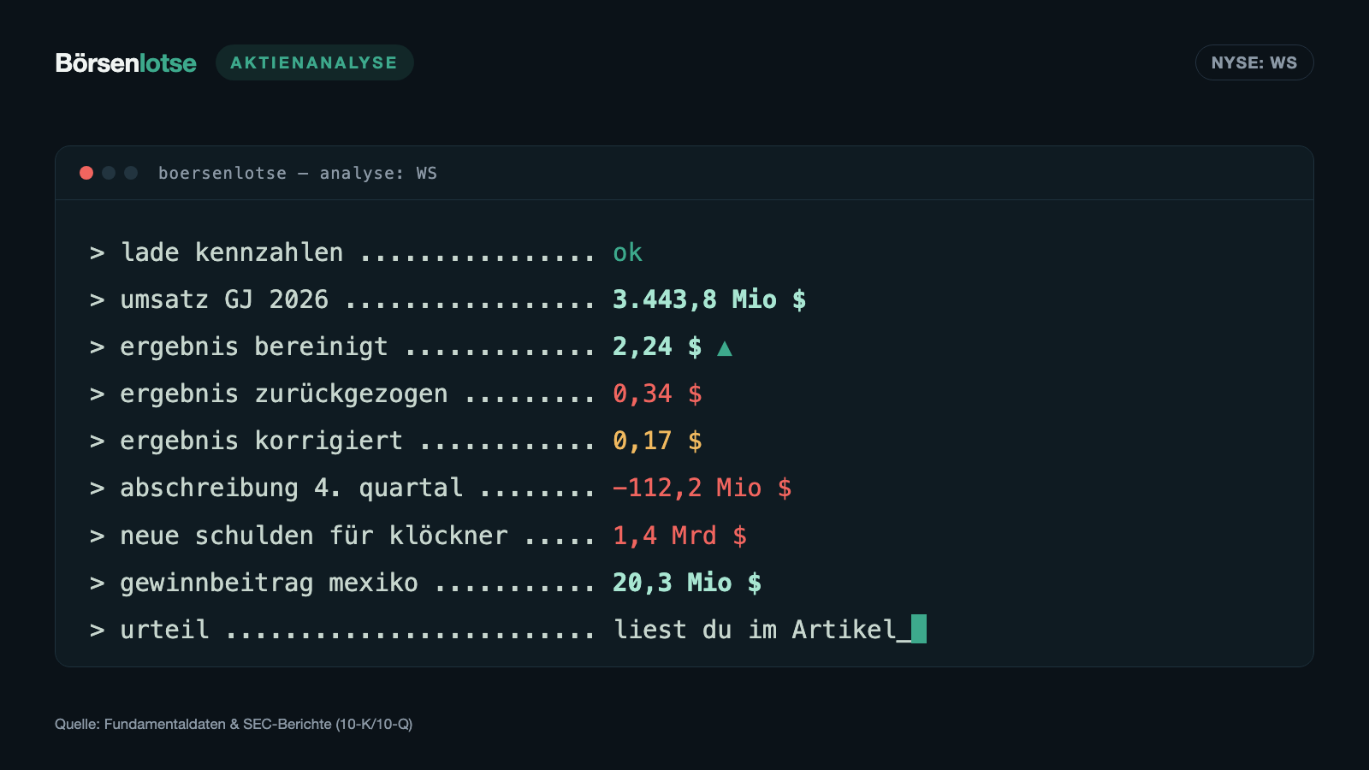Click the green cursor block after Artikel_
The height and width of the screenshot is (770, 1369).
click(x=919, y=629)
